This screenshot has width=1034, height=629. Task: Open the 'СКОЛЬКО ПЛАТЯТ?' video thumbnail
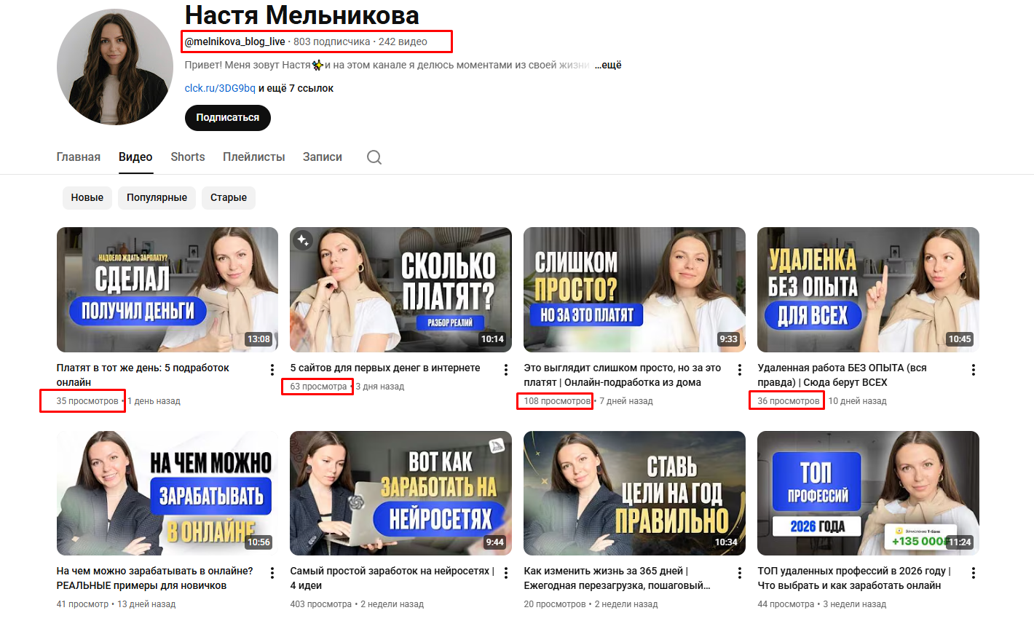point(401,290)
